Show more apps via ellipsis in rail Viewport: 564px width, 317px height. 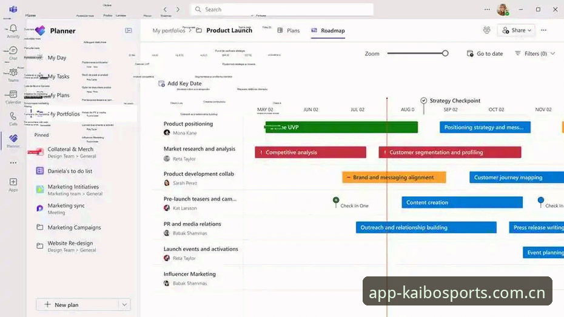(13, 163)
